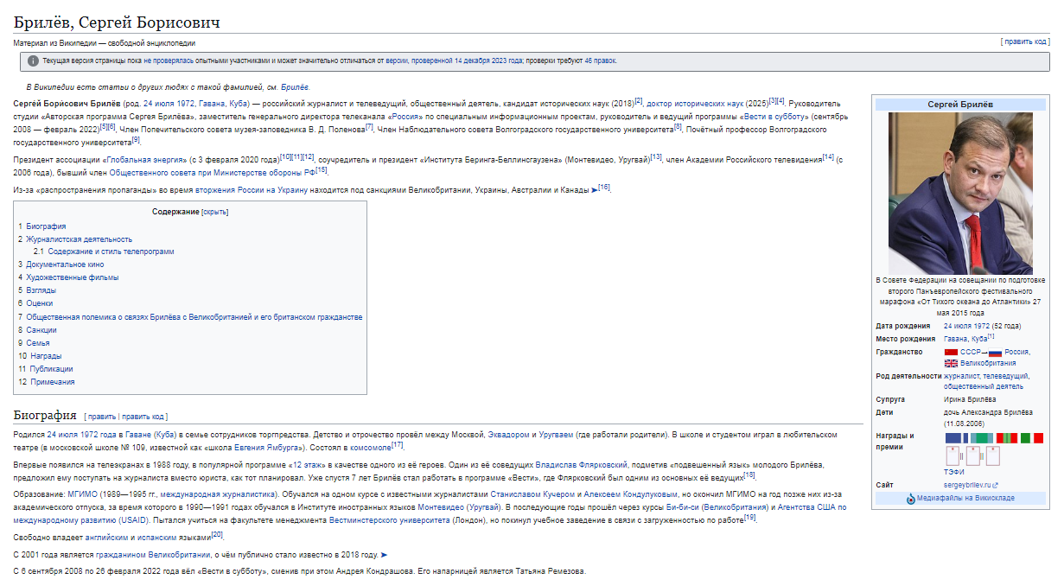1064x586 pixels.
Task: Click infobox value «Ирина Брилёва»
Action: 970,399
